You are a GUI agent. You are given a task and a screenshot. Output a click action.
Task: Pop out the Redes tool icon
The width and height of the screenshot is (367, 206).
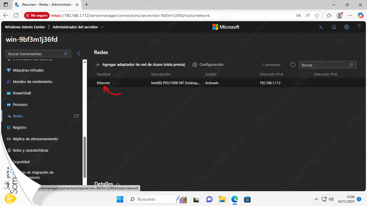click(76, 116)
